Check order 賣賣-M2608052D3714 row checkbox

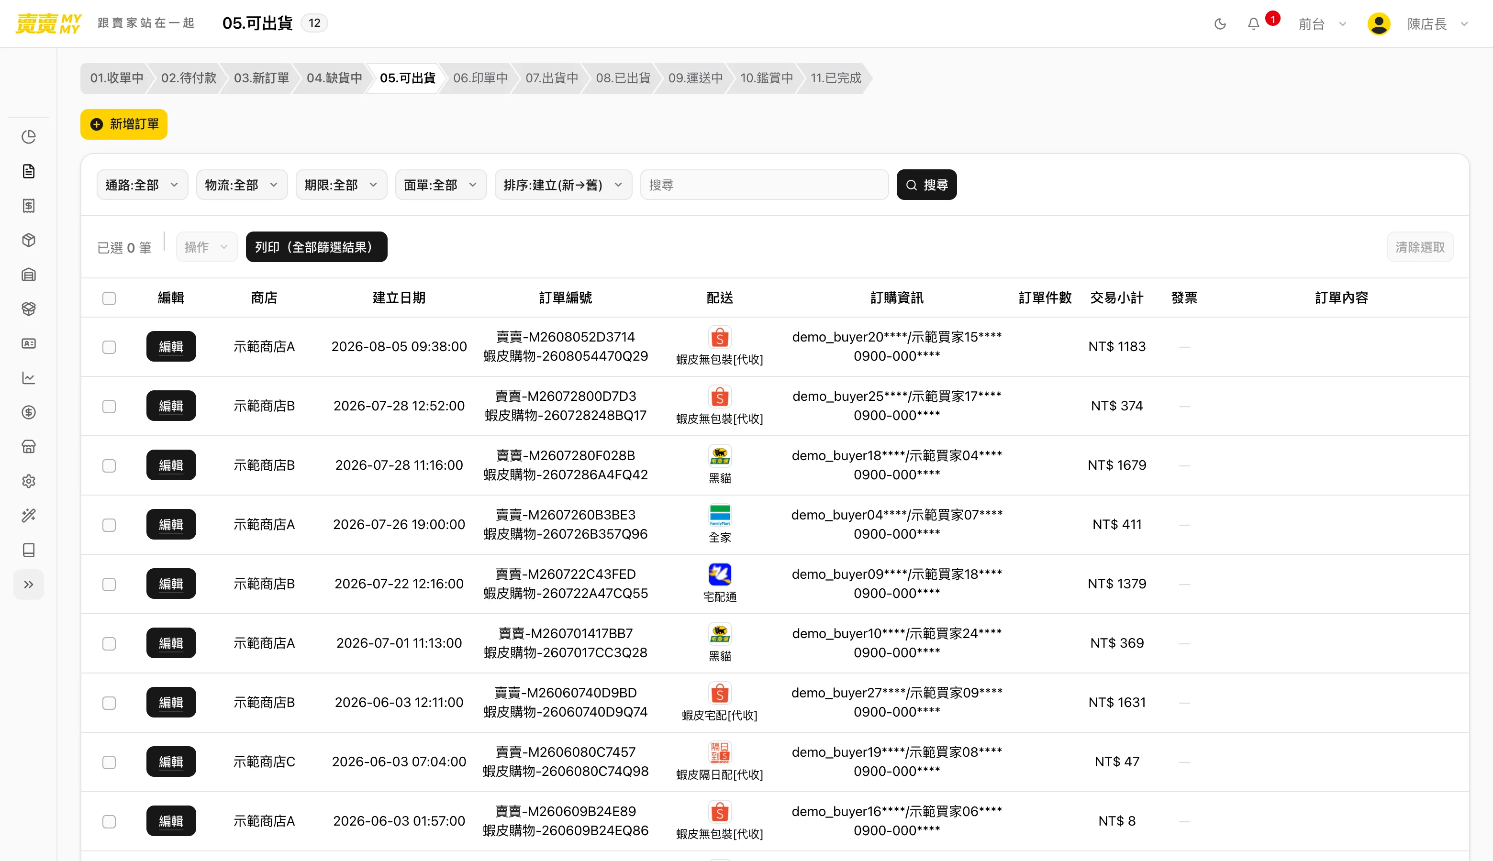109,347
